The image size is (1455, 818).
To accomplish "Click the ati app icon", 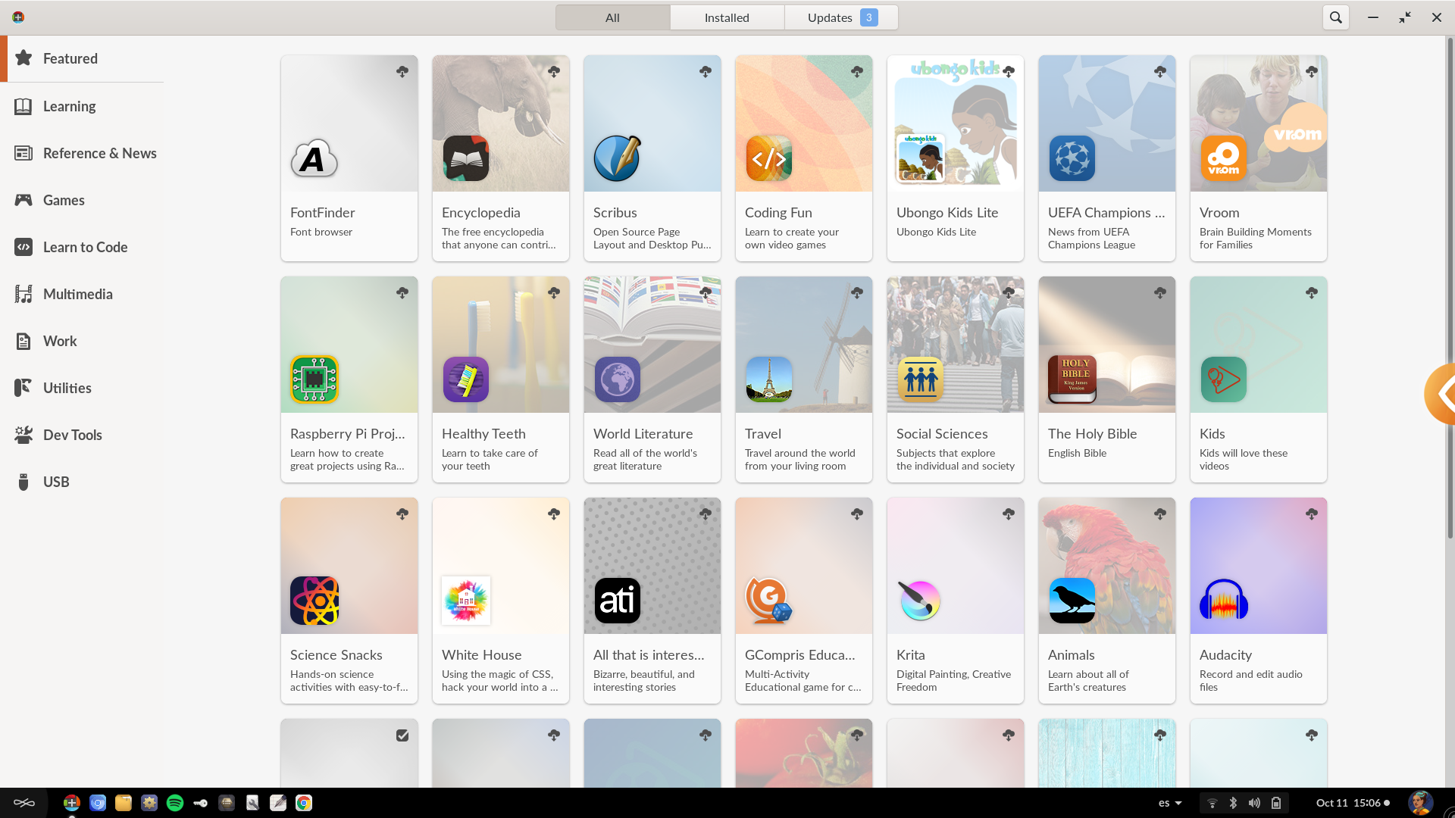I will [618, 601].
